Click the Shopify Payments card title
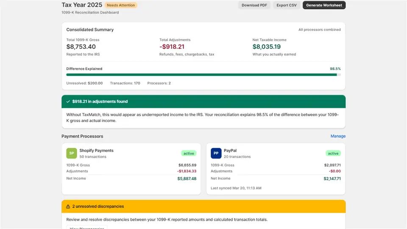This screenshot has height=229, width=407. [x=96, y=151]
